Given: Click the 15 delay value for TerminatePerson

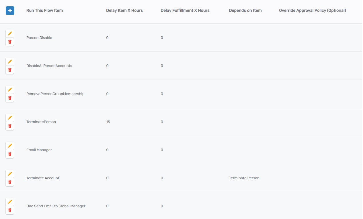Looking at the screenshot, I should (x=108, y=122).
